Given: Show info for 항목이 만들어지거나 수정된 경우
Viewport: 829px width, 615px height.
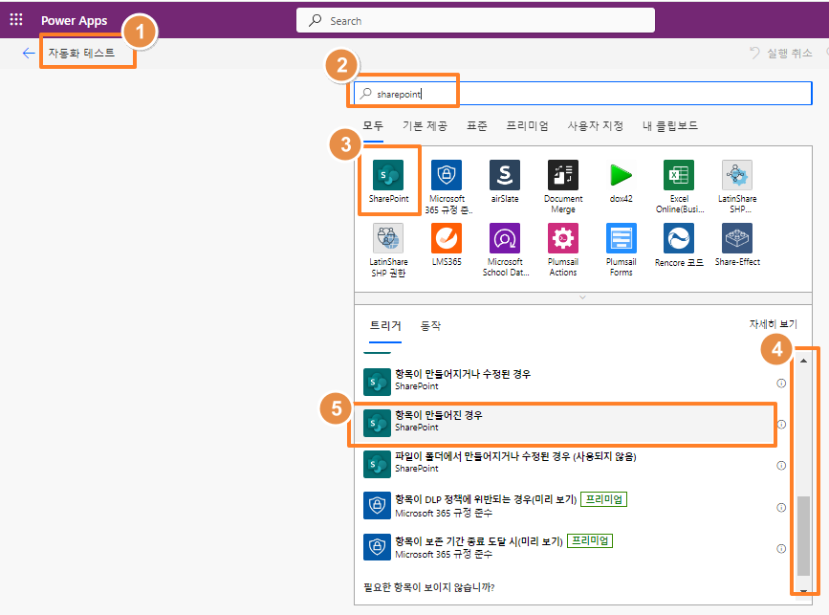Looking at the screenshot, I should (781, 383).
